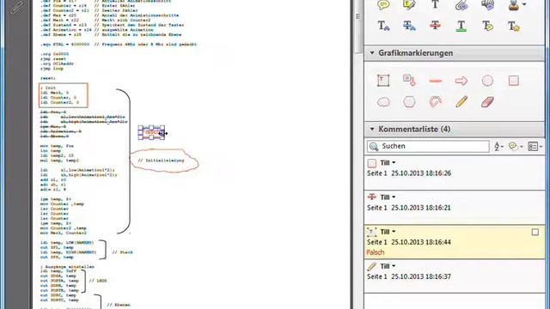Select the line drawing tool
Image resolution: width=550 pixels, height=309 pixels.
436,81
